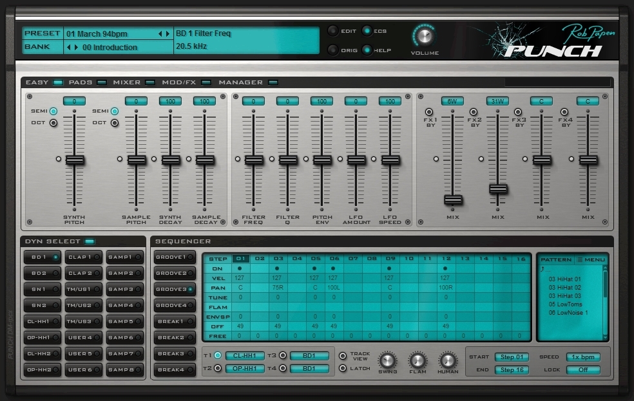
Task: Select OCT mode for synth pitch
Action: [x=53, y=123]
